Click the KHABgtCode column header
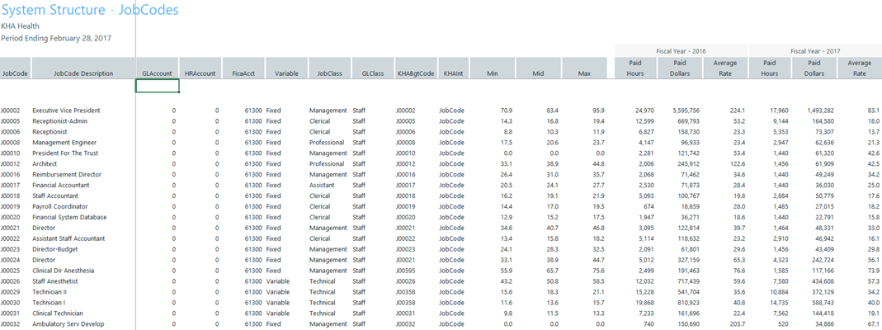 pyautogui.click(x=415, y=73)
